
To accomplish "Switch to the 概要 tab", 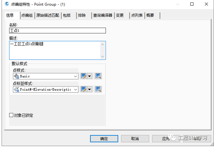I will click(x=152, y=15).
